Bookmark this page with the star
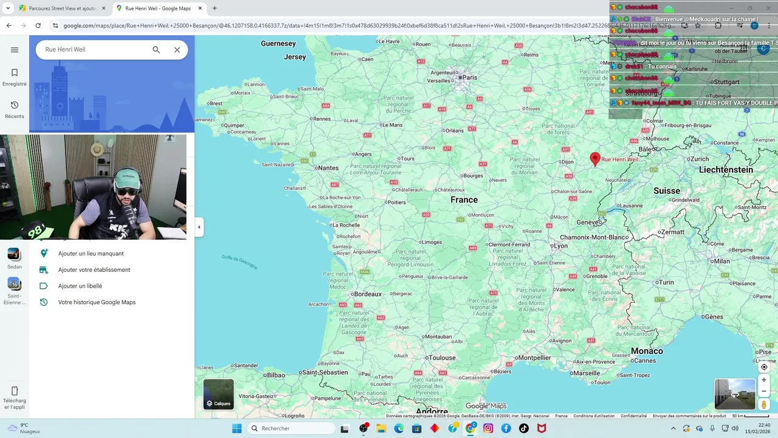Image resolution: width=778 pixels, height=438 pixels. 698,26
